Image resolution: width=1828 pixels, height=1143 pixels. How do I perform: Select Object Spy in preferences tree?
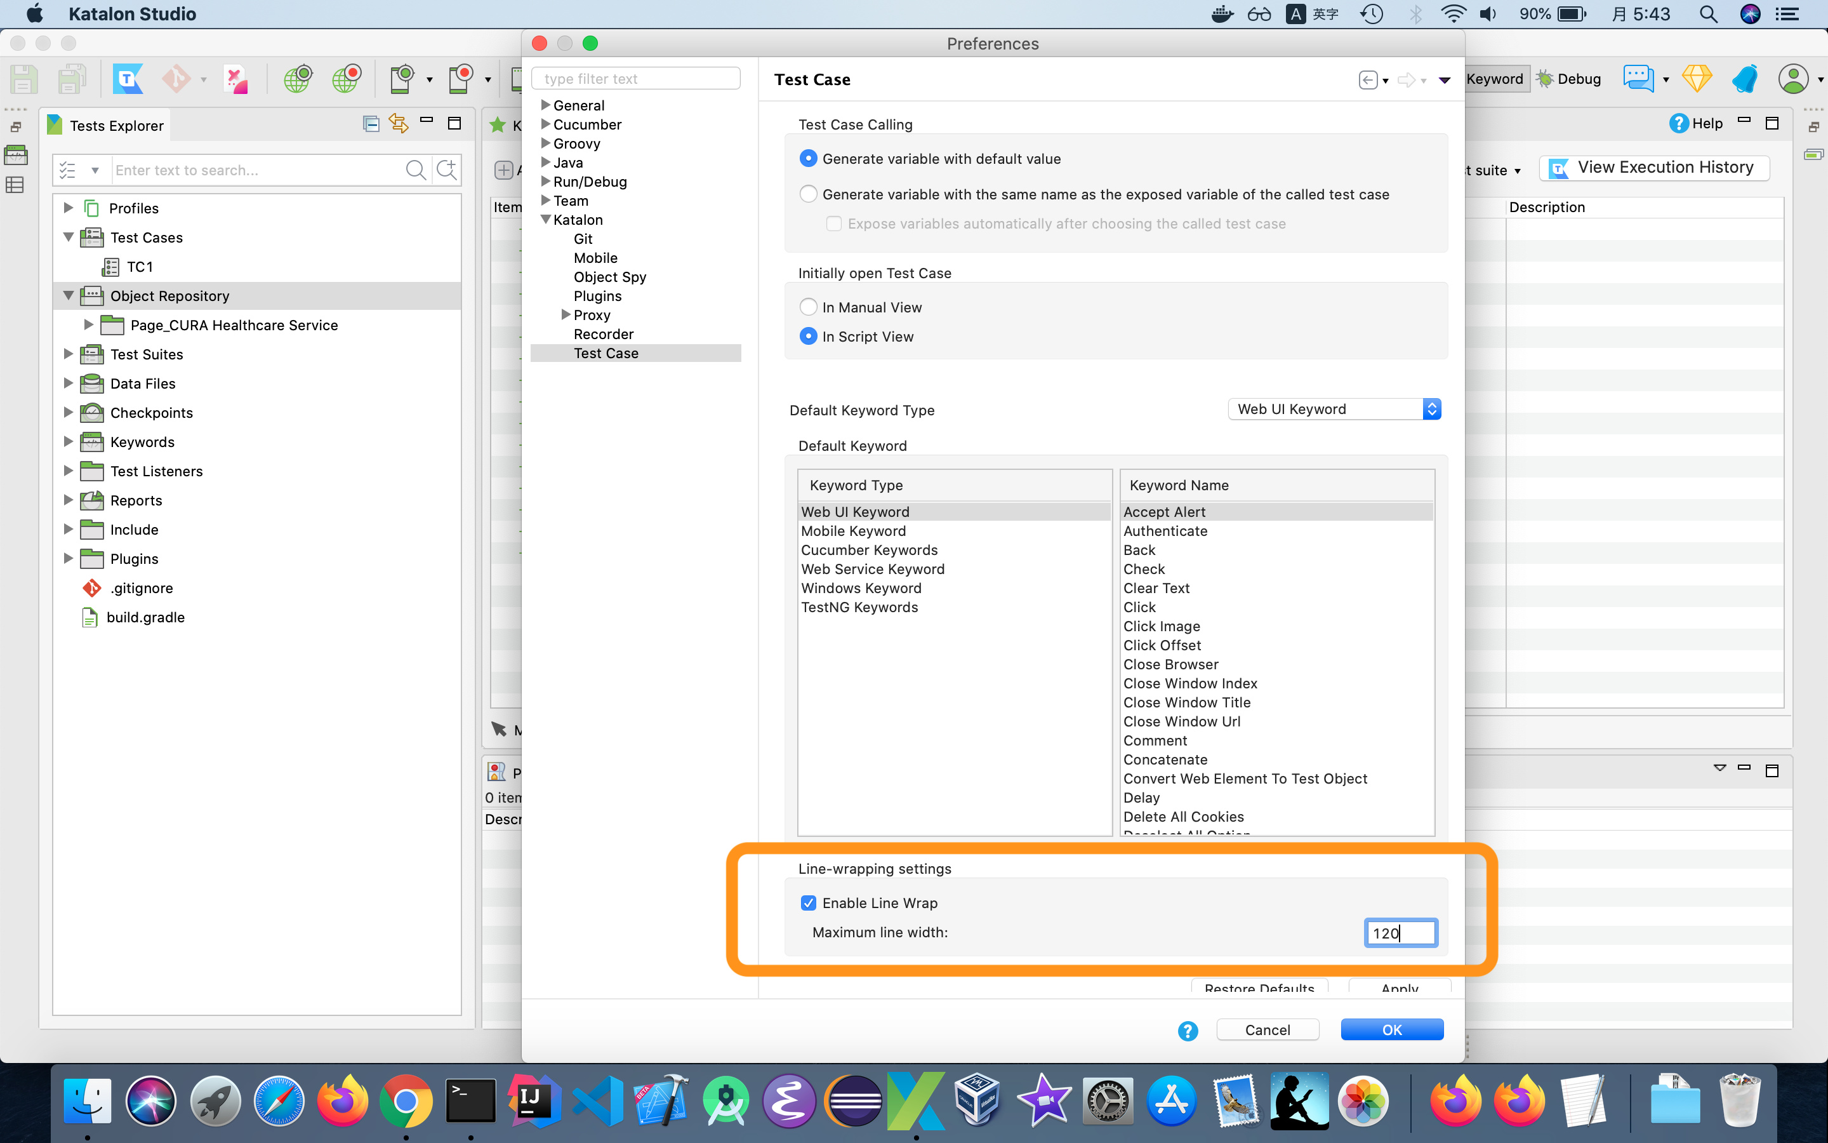(609, 277)
